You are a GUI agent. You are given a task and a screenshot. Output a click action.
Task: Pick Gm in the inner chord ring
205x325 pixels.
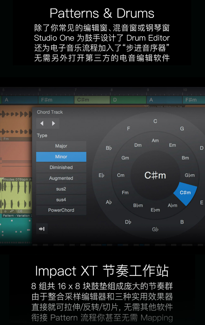(x=125, y=158)
